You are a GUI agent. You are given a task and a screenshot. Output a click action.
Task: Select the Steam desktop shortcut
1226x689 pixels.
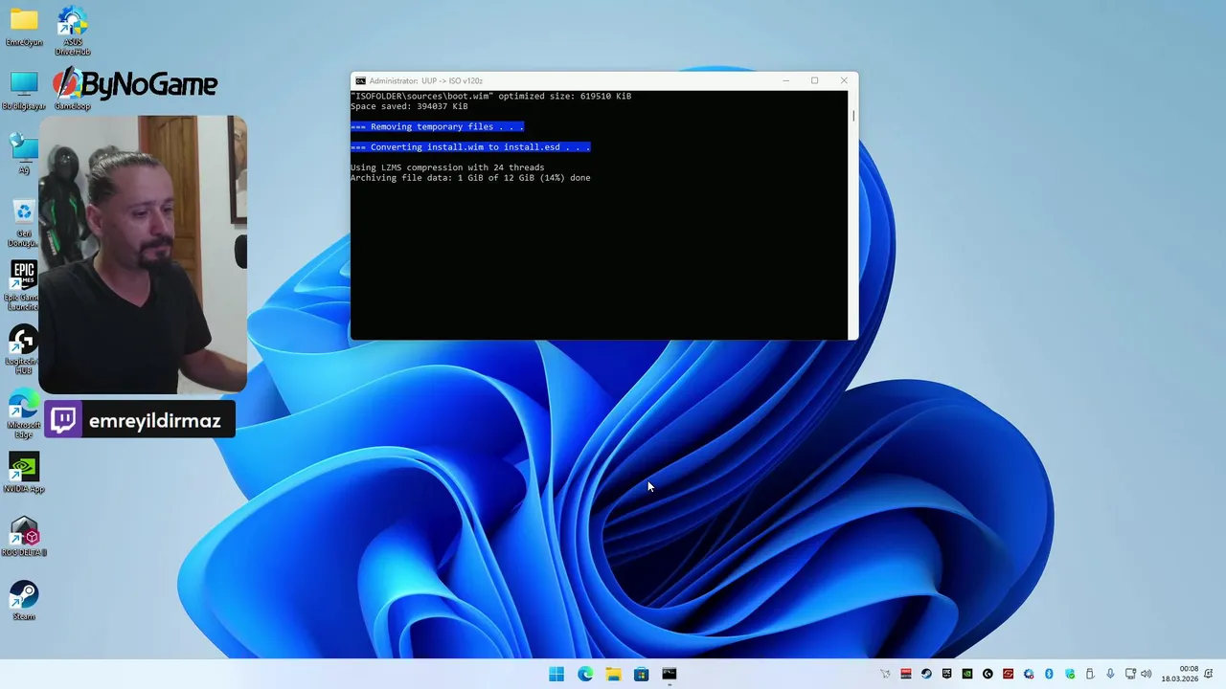tap(23, 601)
